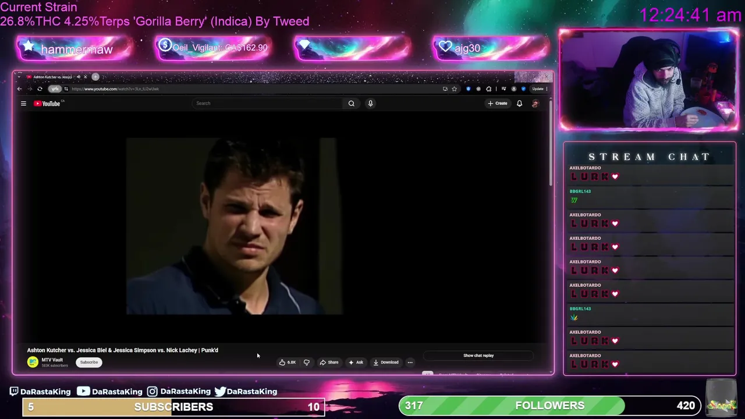Click the STREAM CHAT header
745x419 pixels.
pos(650,157)
